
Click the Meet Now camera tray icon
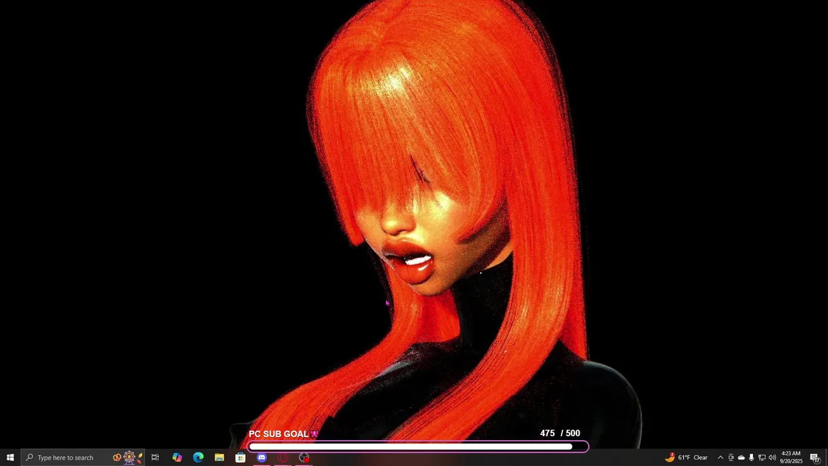tap(731, 458)
